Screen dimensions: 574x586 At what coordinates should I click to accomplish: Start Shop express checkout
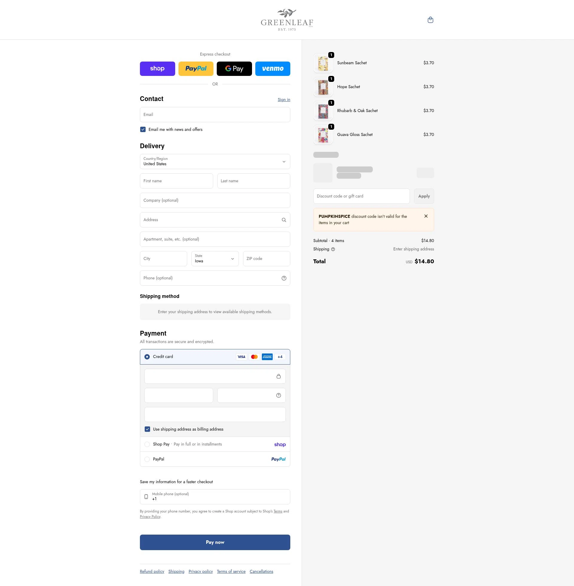157,69
